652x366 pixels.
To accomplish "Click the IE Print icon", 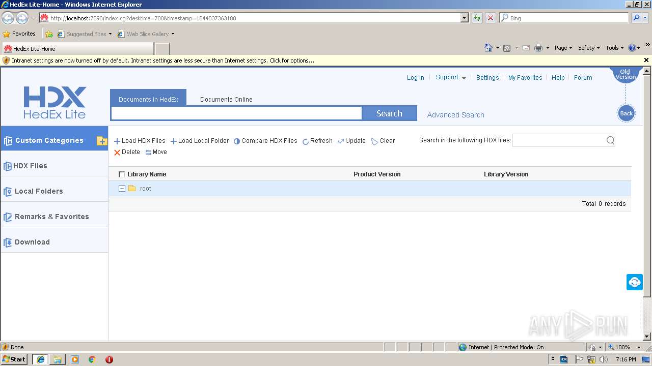I will [x=538, y=48].
